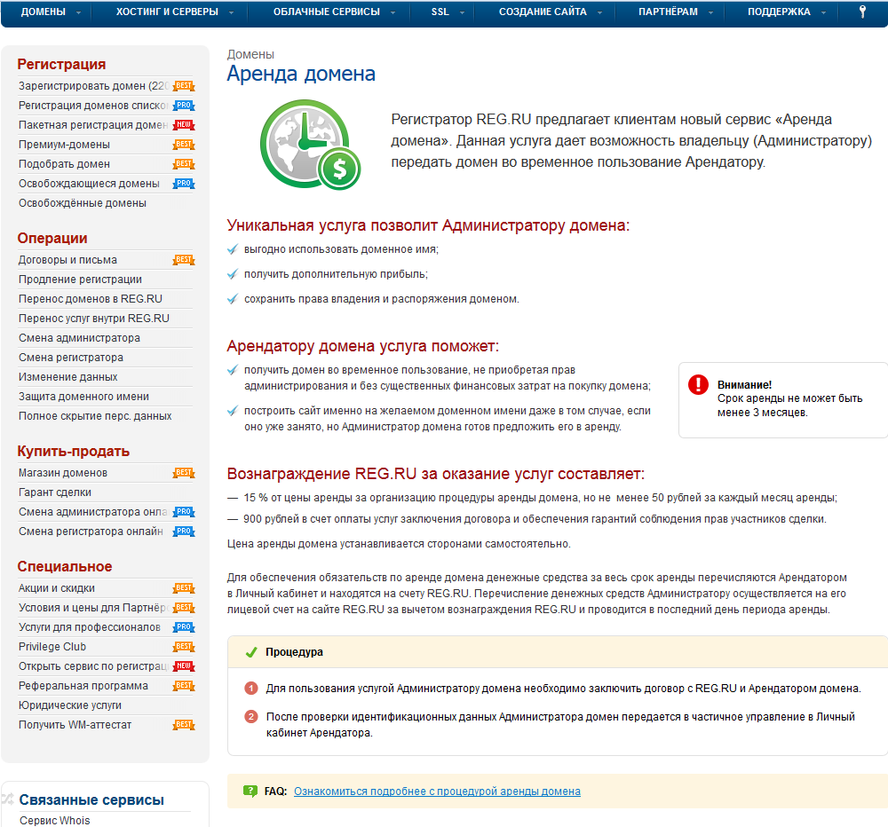Click the BEST badge beside Реферальная программа

coord(184,686)
